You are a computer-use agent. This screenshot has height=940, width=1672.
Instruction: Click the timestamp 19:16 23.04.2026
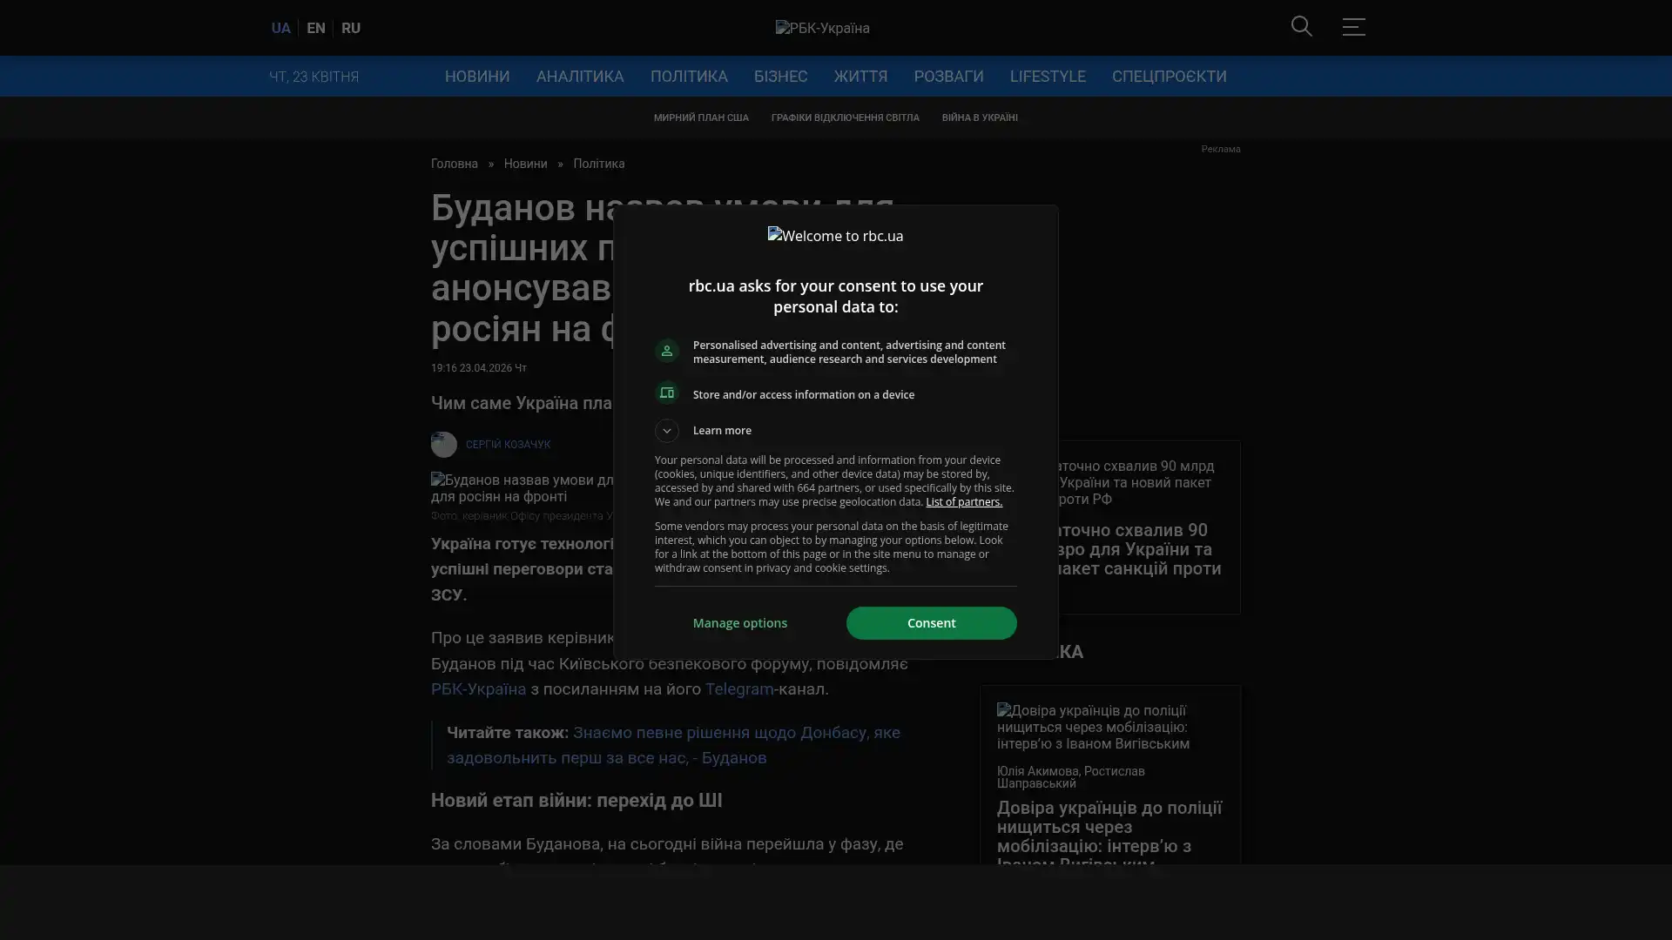(x=479, y=368)
